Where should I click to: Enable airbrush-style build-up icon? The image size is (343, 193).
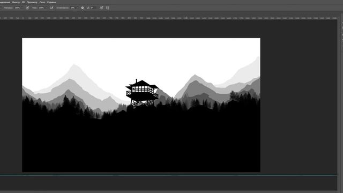click(51, 8)
